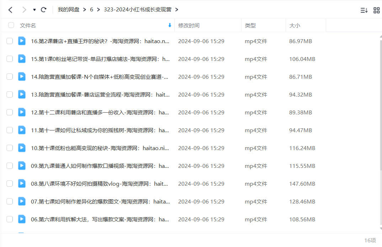Navigate to 我的网盘 breadcrumb

pos(68,10)
